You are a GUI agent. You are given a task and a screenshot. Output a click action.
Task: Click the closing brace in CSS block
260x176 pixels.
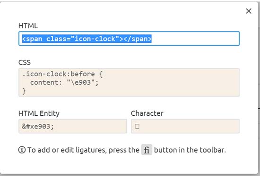click(x=24, y=91)
